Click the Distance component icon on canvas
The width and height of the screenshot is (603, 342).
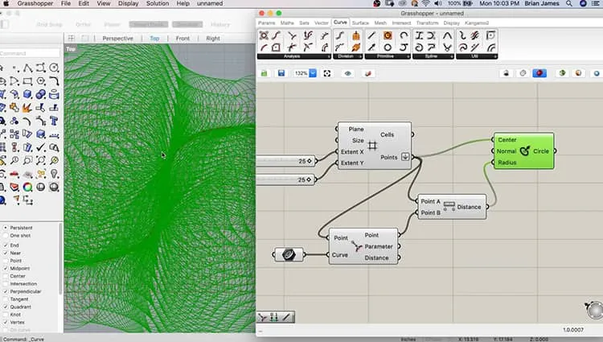point(449,206)
